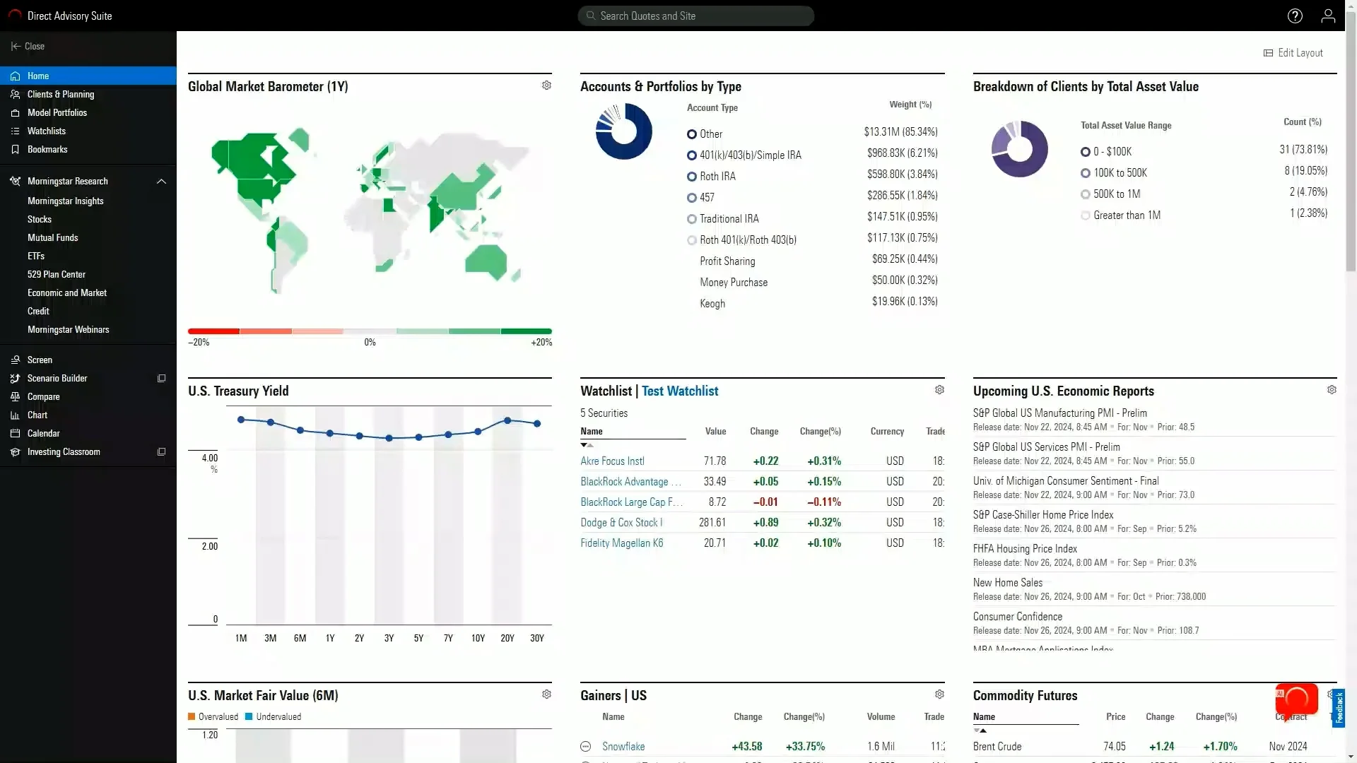Open the Chart tool in sidebar
Image resolution: width=1357 pixels, height=763 pixels.
pyautogui.click(x=37, y=415)
